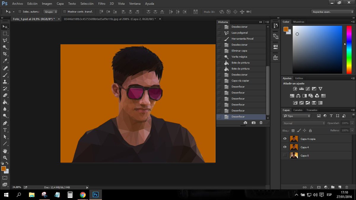Open the 'Grupo' selection dropdown

point(50,12)
